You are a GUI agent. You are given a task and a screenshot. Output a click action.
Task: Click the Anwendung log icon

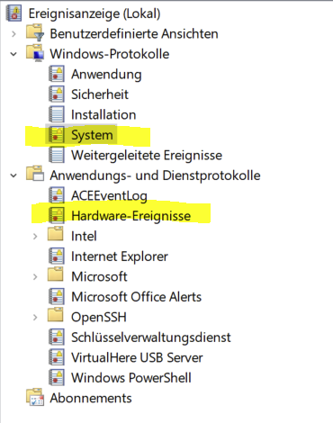coord(57,74)
